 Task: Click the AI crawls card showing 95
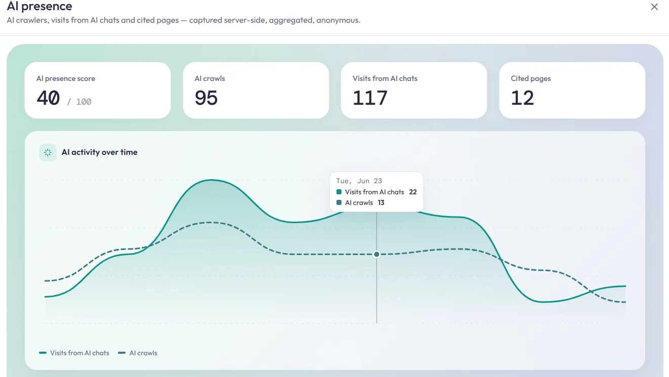[x=256, y=91]
